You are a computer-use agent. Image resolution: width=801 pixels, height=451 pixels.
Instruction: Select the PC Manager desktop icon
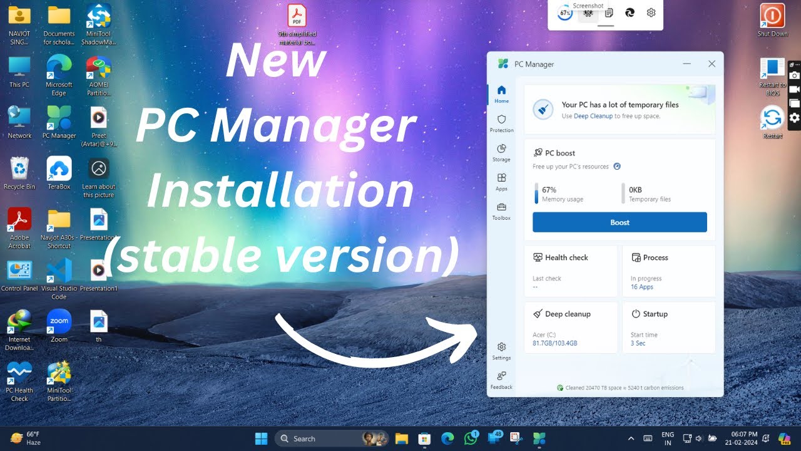[x=59, y=122]
